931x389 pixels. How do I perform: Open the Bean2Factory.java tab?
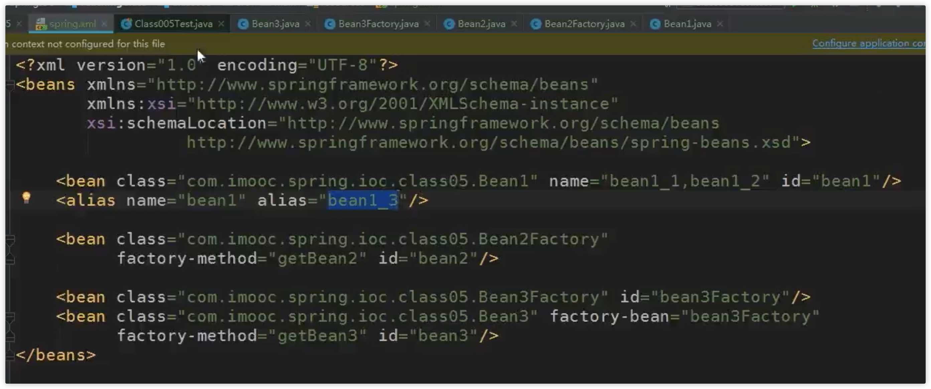[584, 24]
